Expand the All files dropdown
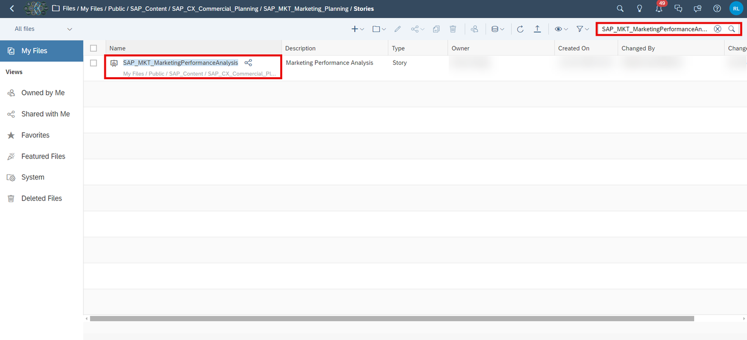This screenshot has height=340, width=747. 44,29
